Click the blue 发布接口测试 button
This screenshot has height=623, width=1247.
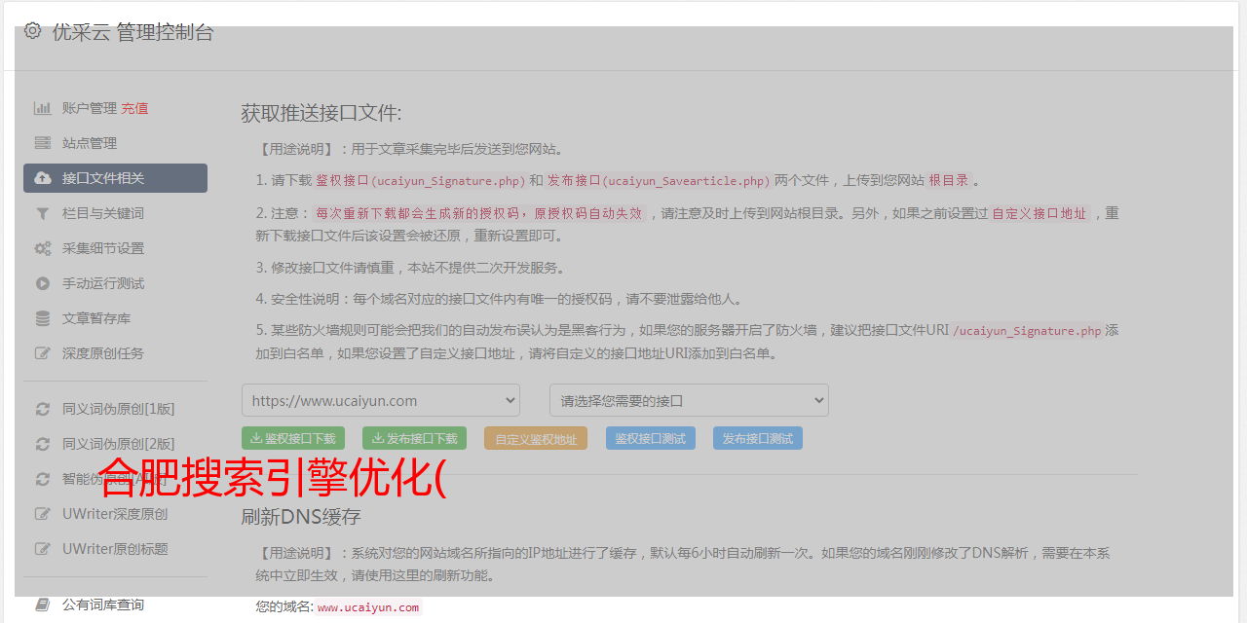(758, 438)
